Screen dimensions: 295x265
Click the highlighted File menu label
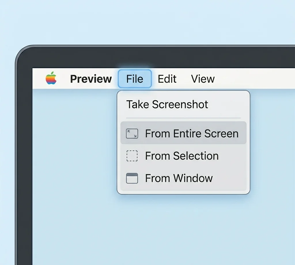click(135, 79)
